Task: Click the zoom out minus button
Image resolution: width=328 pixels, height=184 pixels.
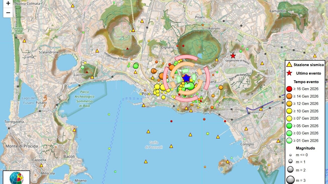Action: coord(8,13)
